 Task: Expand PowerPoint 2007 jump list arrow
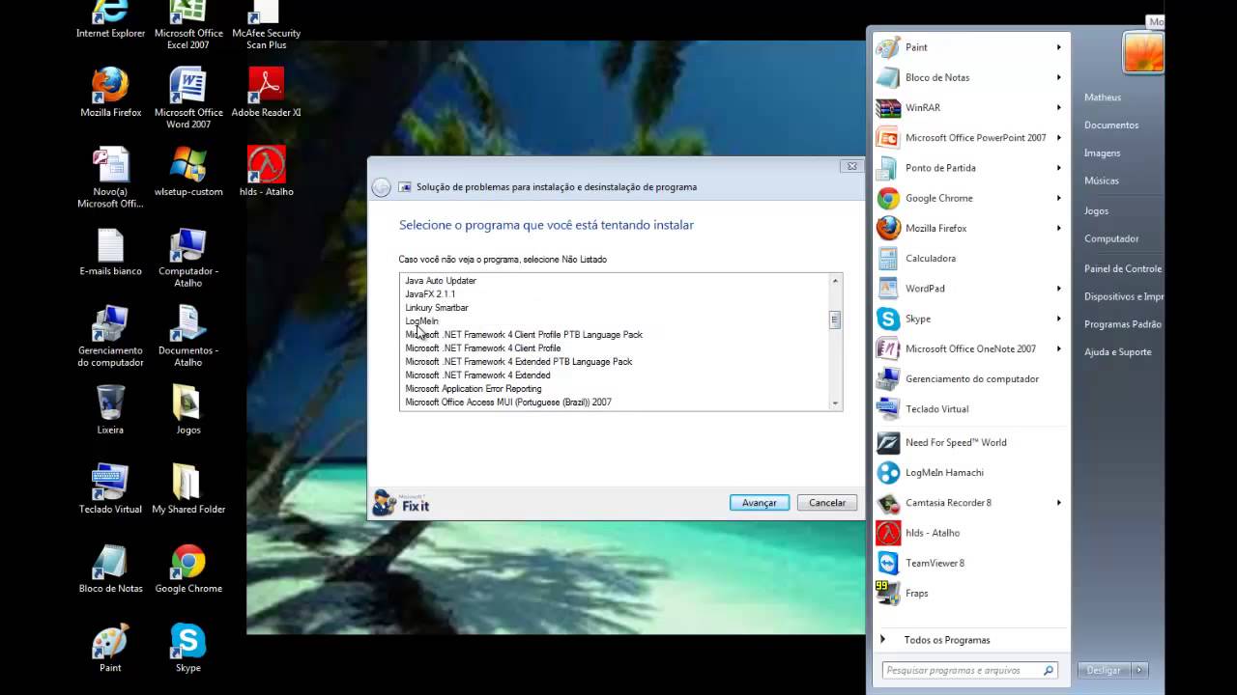pos(1058,138)
